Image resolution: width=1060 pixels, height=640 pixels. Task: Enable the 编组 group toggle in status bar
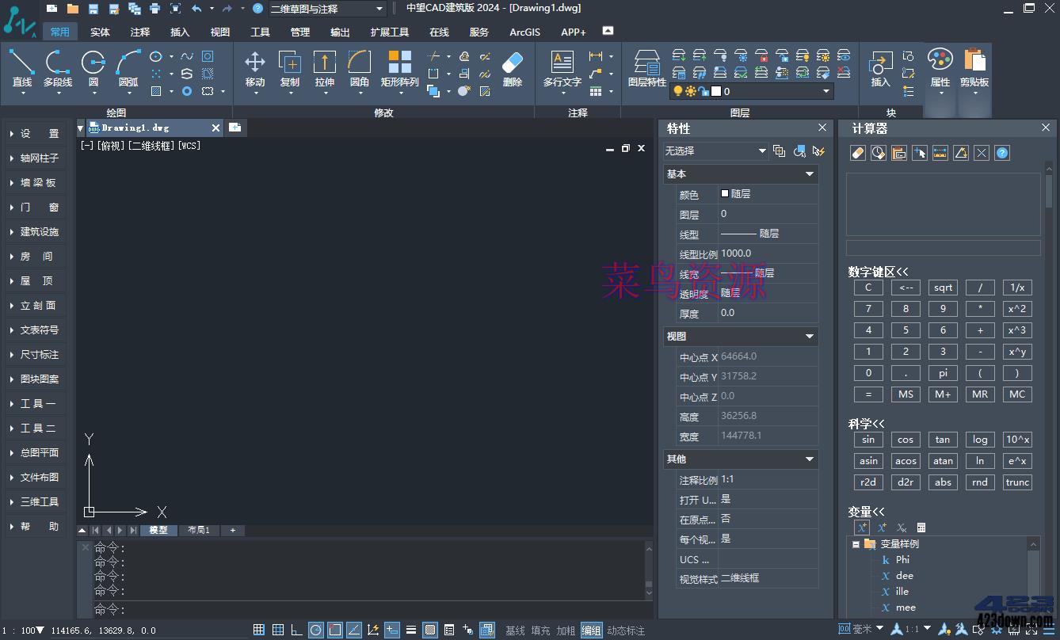click(591, 630)
